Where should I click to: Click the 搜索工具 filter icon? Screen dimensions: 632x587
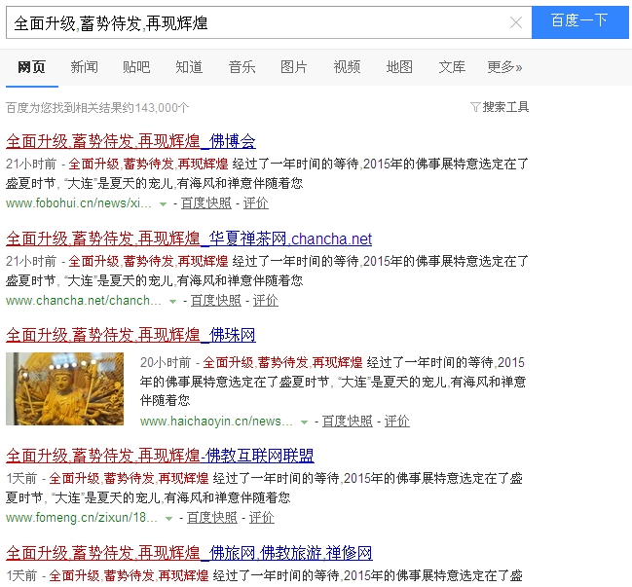[x=475, y=107]
